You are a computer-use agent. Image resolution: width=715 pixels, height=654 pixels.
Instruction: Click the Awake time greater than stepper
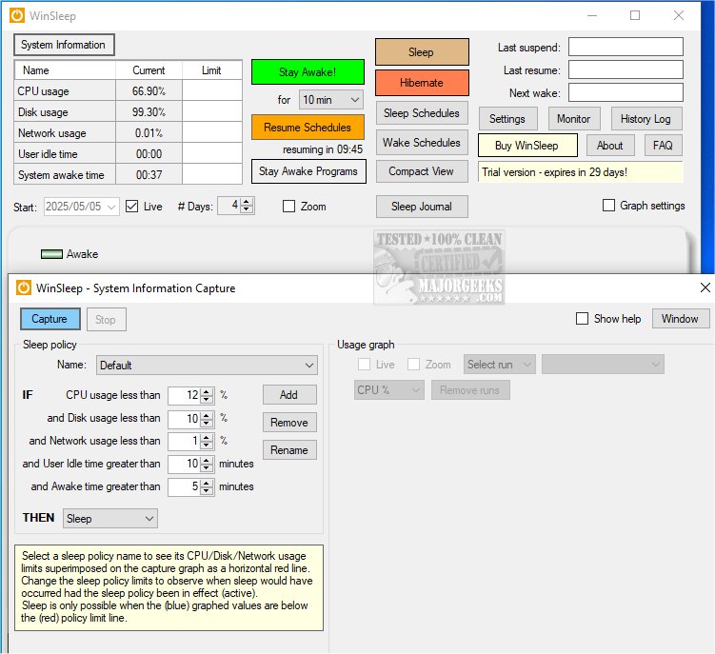pyautogui.click(x=191, y=487)
